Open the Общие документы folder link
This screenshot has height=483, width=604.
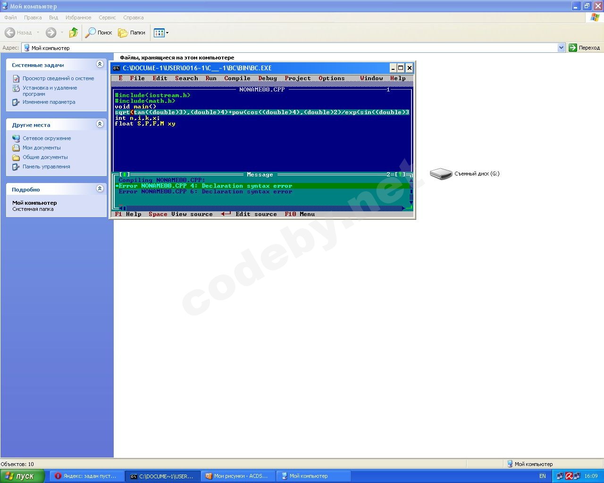point(45,157)
